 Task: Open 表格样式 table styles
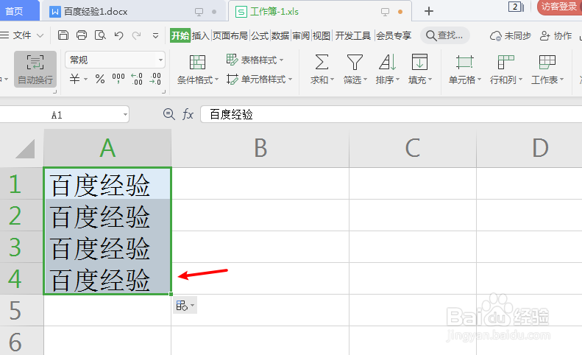point(255,60)
